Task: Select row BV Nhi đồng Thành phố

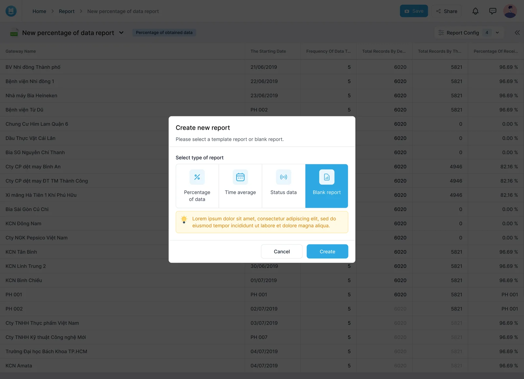Action: [262, 67]
